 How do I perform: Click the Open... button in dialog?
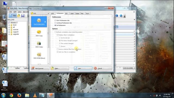pyautogui.click(x=60, y=68)
